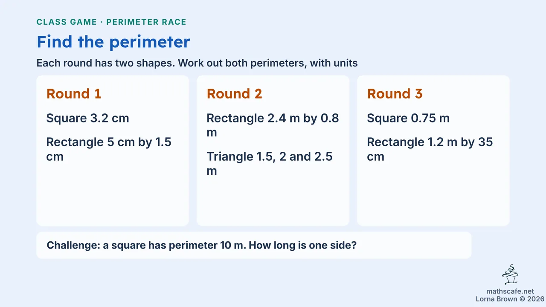This screenshot has height=307, width=546.
Task: Click the Challenge question box
Action: coord(254,245)
